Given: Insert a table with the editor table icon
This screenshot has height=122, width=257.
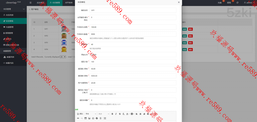Looking at the screenshot, I should [85, 118].
